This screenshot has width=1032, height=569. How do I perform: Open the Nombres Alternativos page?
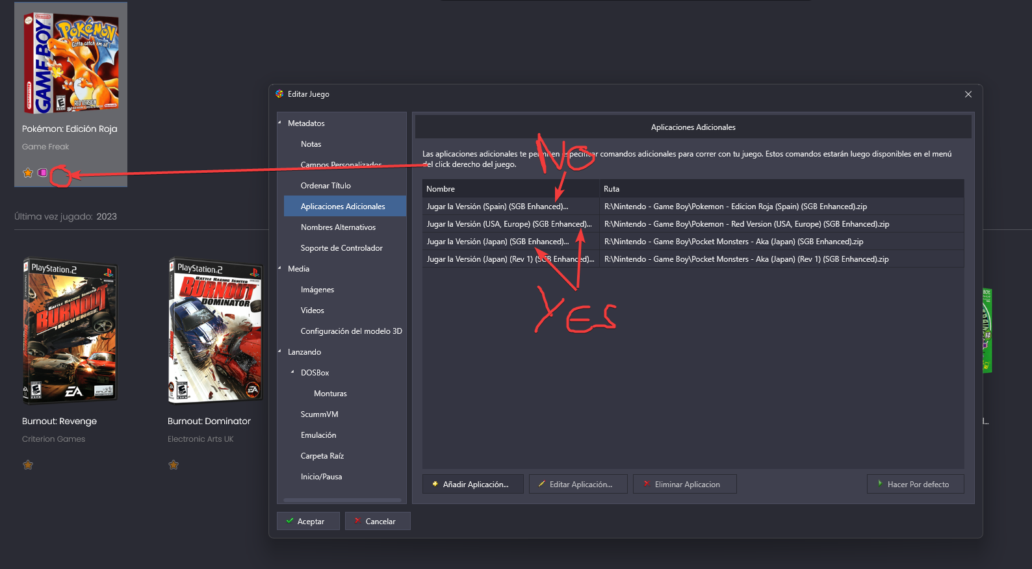[x=338, y=227]
